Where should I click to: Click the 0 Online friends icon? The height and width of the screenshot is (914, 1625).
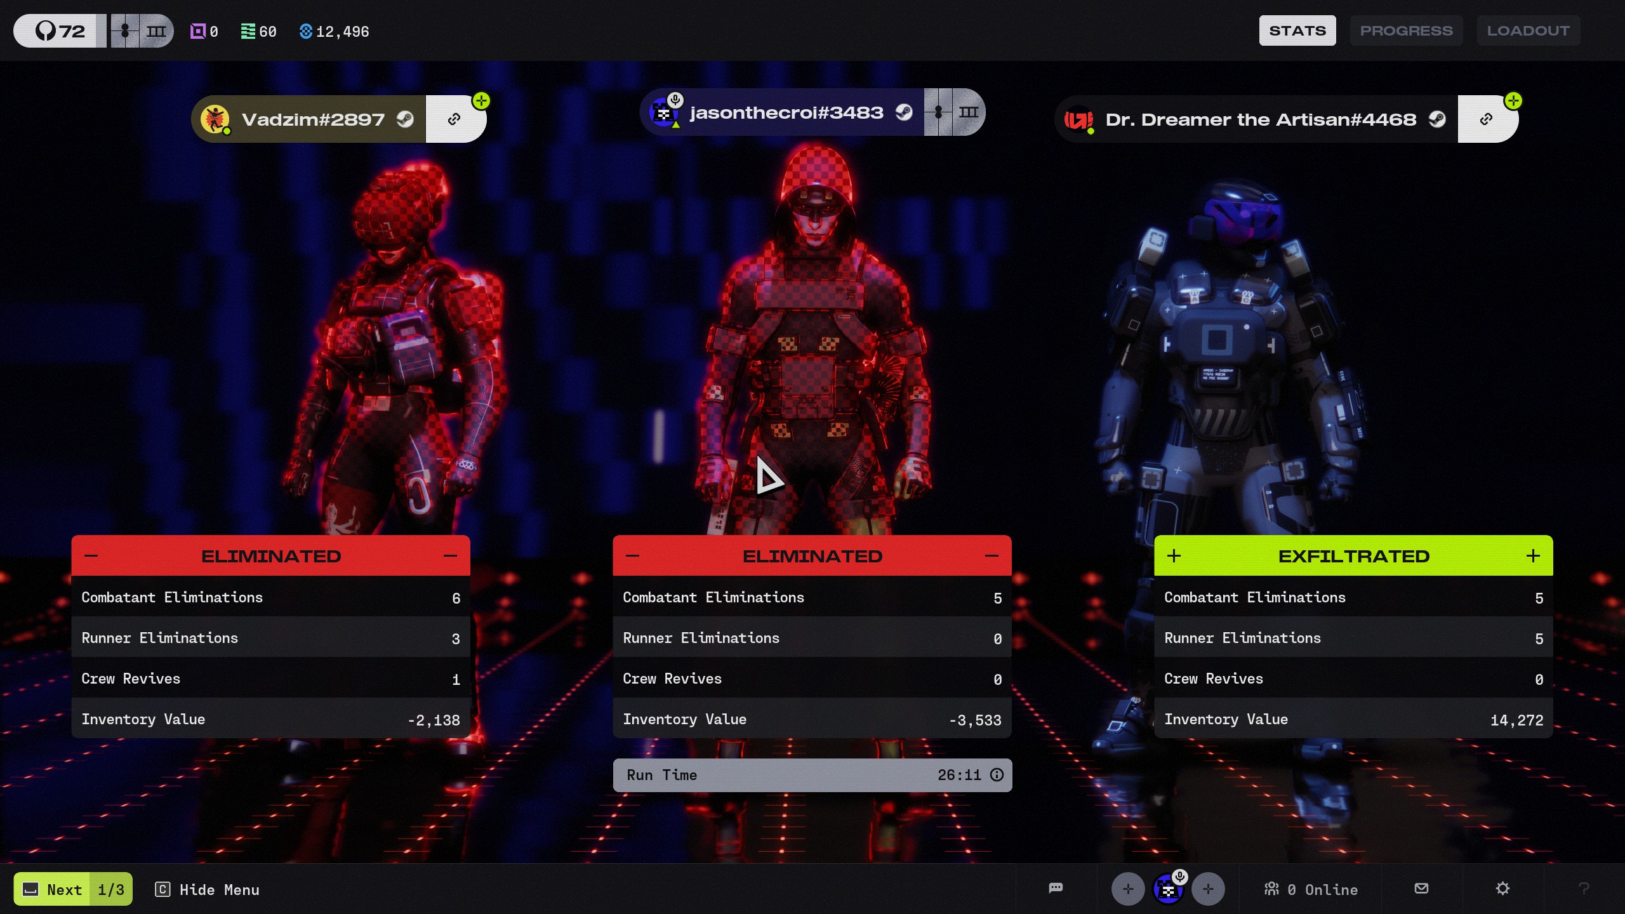1311,889
